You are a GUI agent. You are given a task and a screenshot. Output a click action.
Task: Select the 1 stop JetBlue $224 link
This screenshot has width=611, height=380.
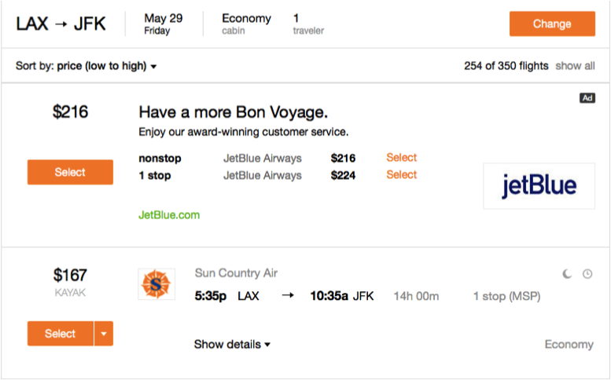tap(401, 175)
